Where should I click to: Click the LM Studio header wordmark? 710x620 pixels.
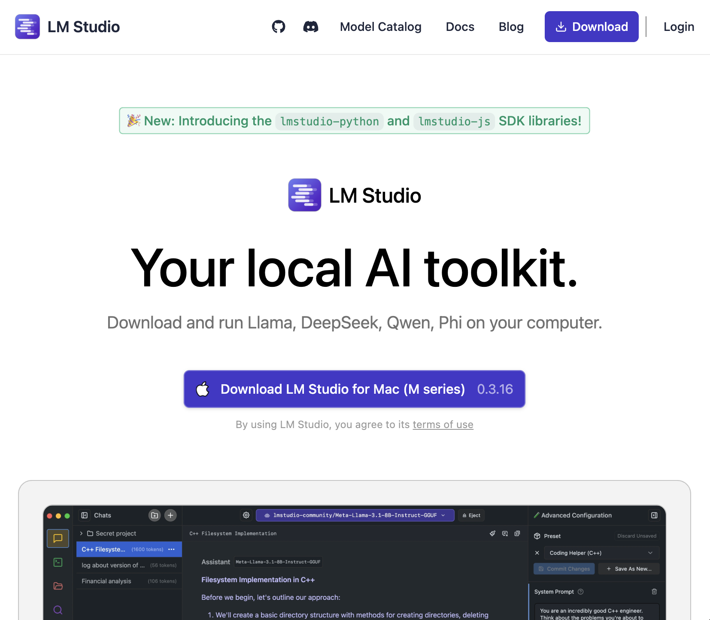pos(84,27)
